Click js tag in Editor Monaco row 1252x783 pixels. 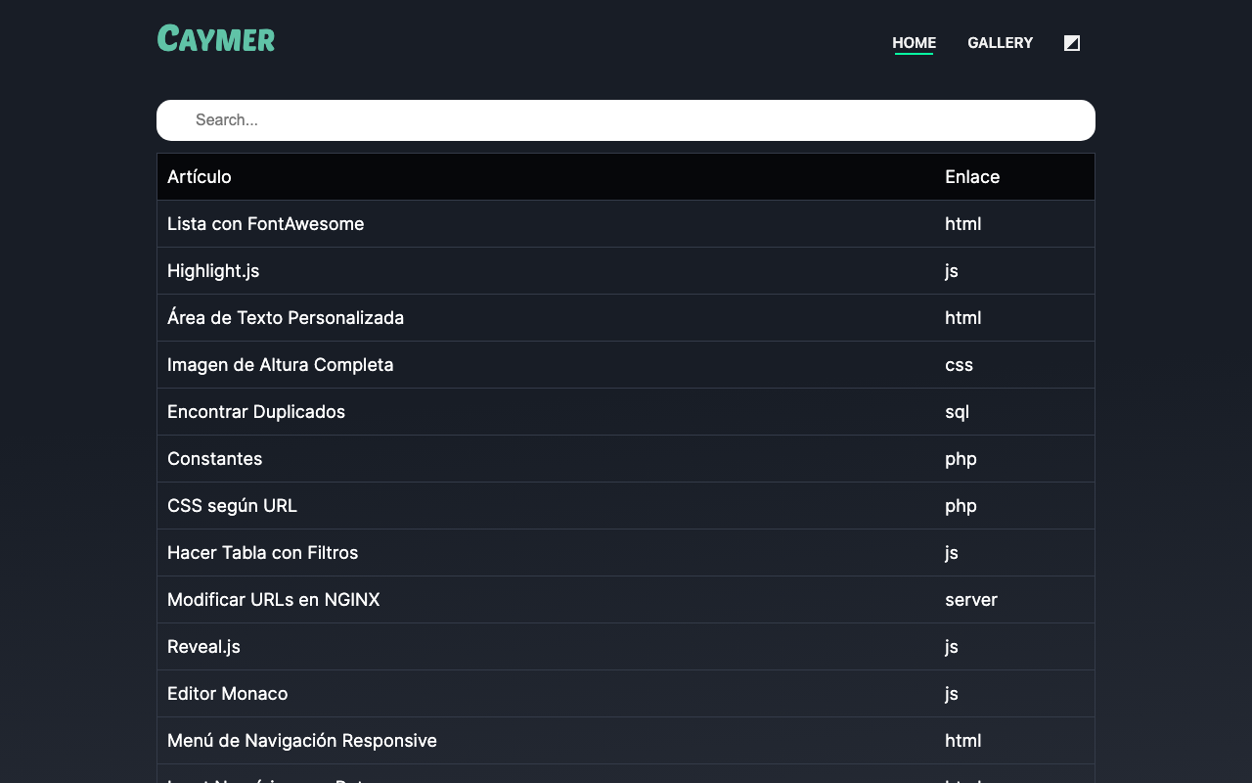pos(952,694)
